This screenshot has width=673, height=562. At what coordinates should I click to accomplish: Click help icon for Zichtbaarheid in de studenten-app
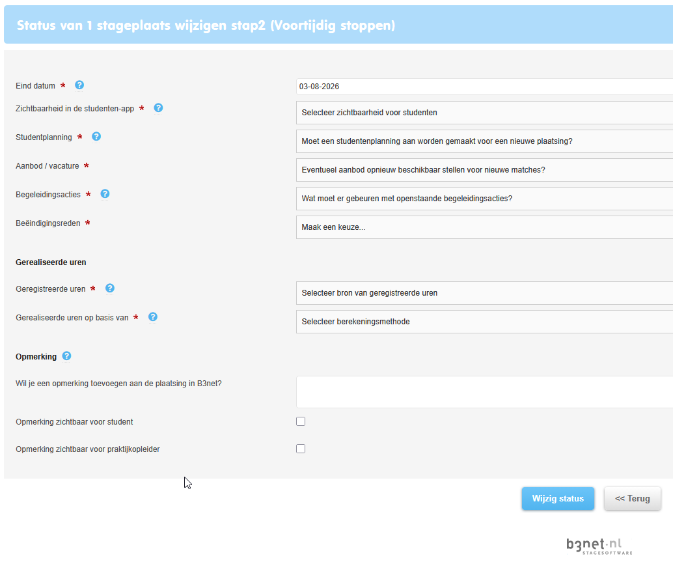coord(158,107)
